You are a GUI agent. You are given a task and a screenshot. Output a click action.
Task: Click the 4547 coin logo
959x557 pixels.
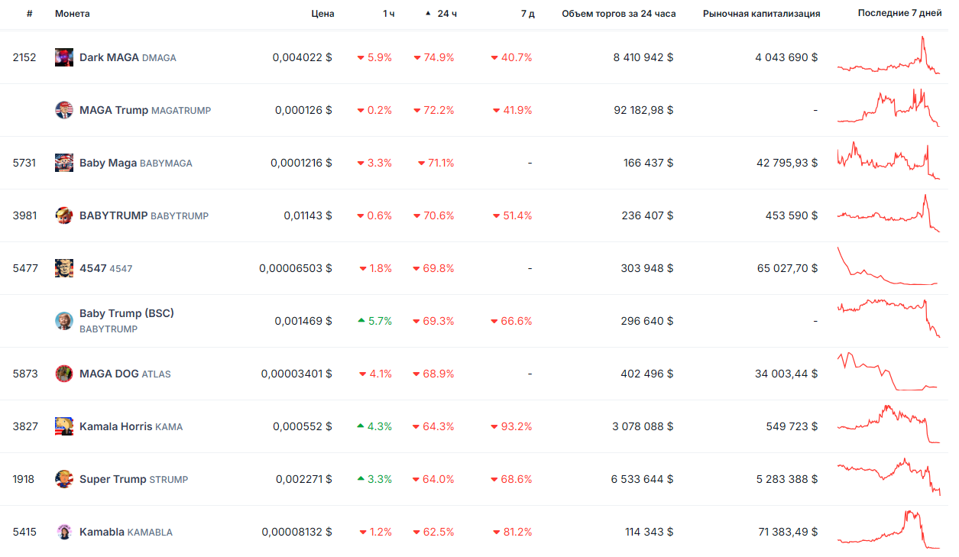click(x=64, y=268)
